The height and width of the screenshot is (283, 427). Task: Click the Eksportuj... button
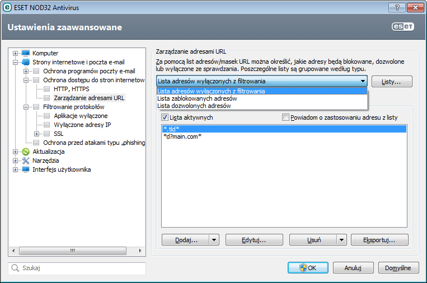pos(379,240)
